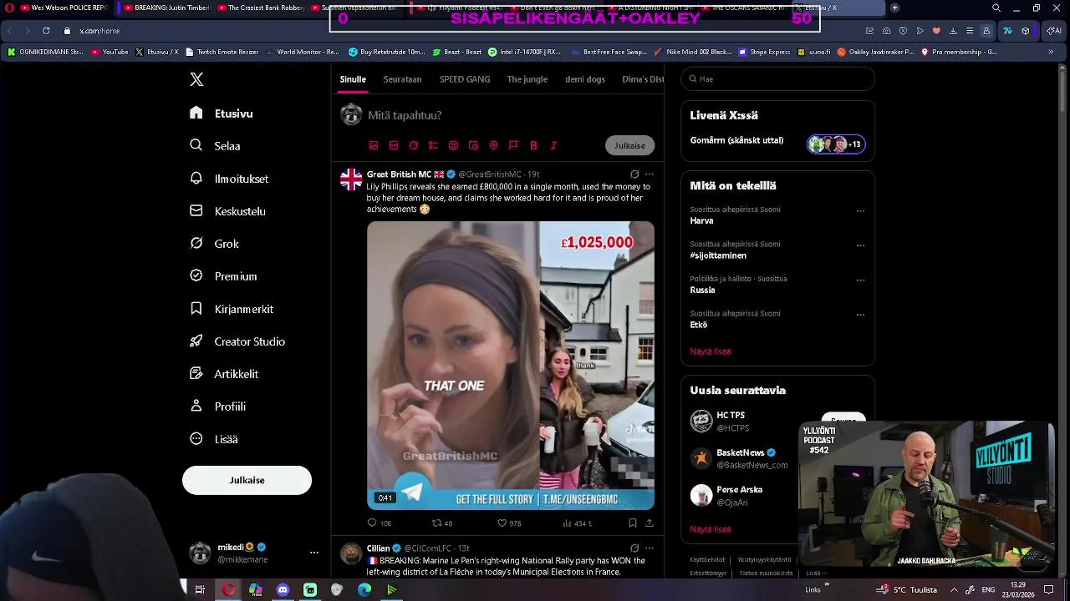
Task: Open Microsoft Edge from the taskbar
Action: click(x=364, y=589)
